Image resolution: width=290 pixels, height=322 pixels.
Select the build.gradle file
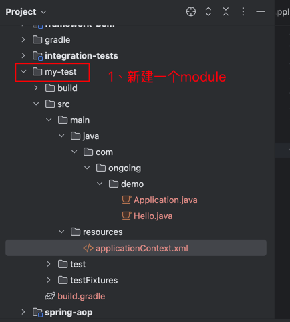point(82,296)
